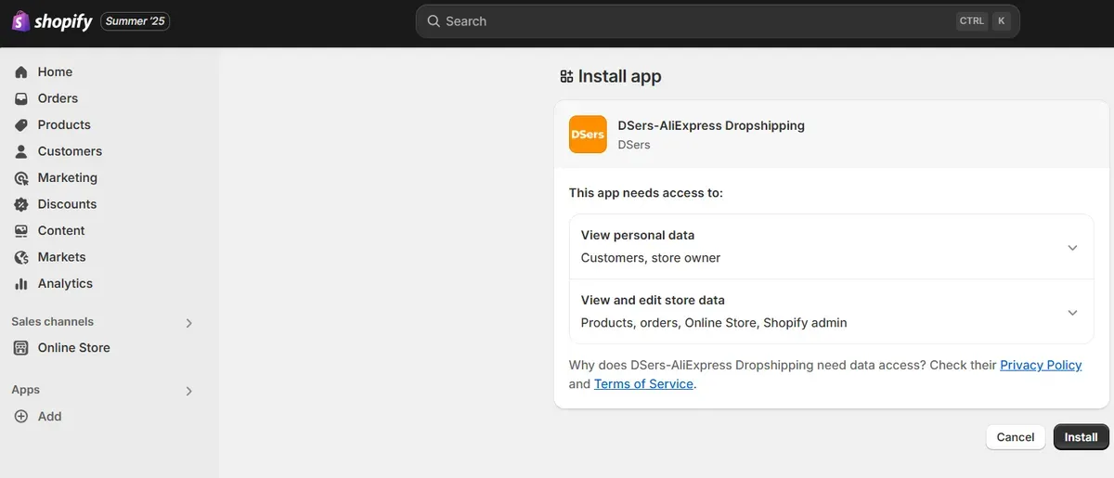Expand the Sales channels chevron
This screenshot has height=478, width=1114.
pos(188,323)
